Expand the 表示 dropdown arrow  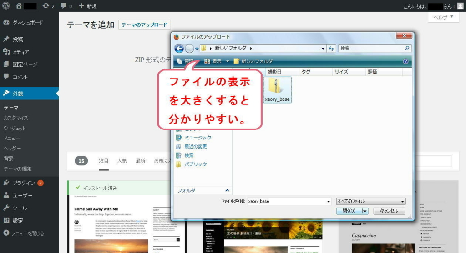pos(228,61)
